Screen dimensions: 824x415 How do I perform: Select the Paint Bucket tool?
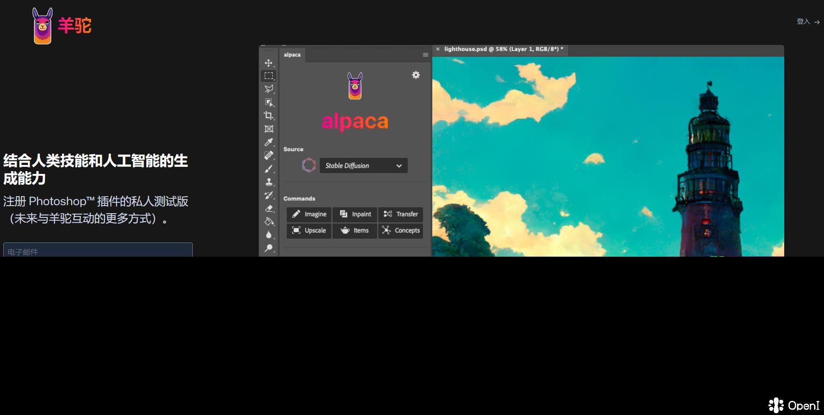click(269, 221)
